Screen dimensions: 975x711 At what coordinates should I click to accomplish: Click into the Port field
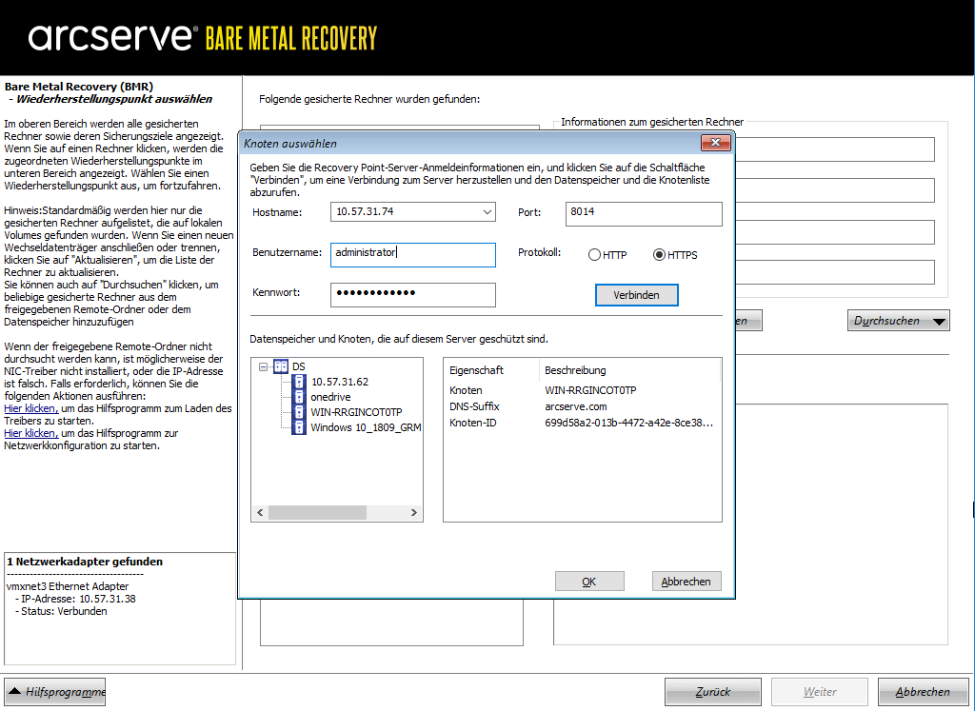(644, 214)
